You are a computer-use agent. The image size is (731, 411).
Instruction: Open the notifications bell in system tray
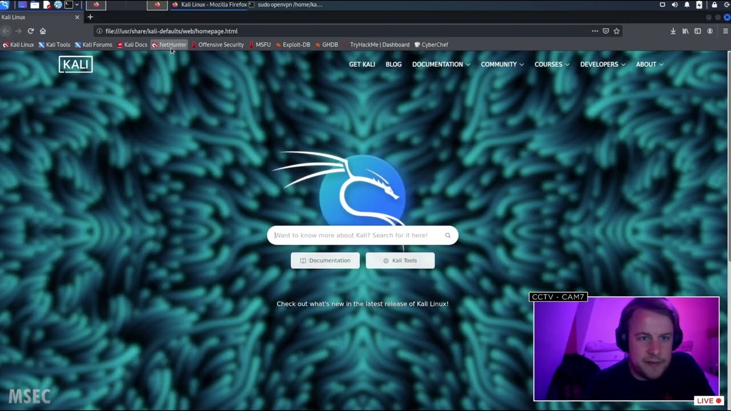687,5
